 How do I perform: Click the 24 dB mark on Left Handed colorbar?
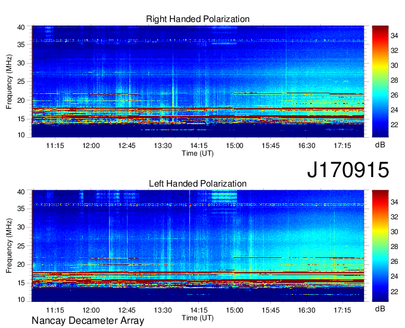tap(394, 276)
